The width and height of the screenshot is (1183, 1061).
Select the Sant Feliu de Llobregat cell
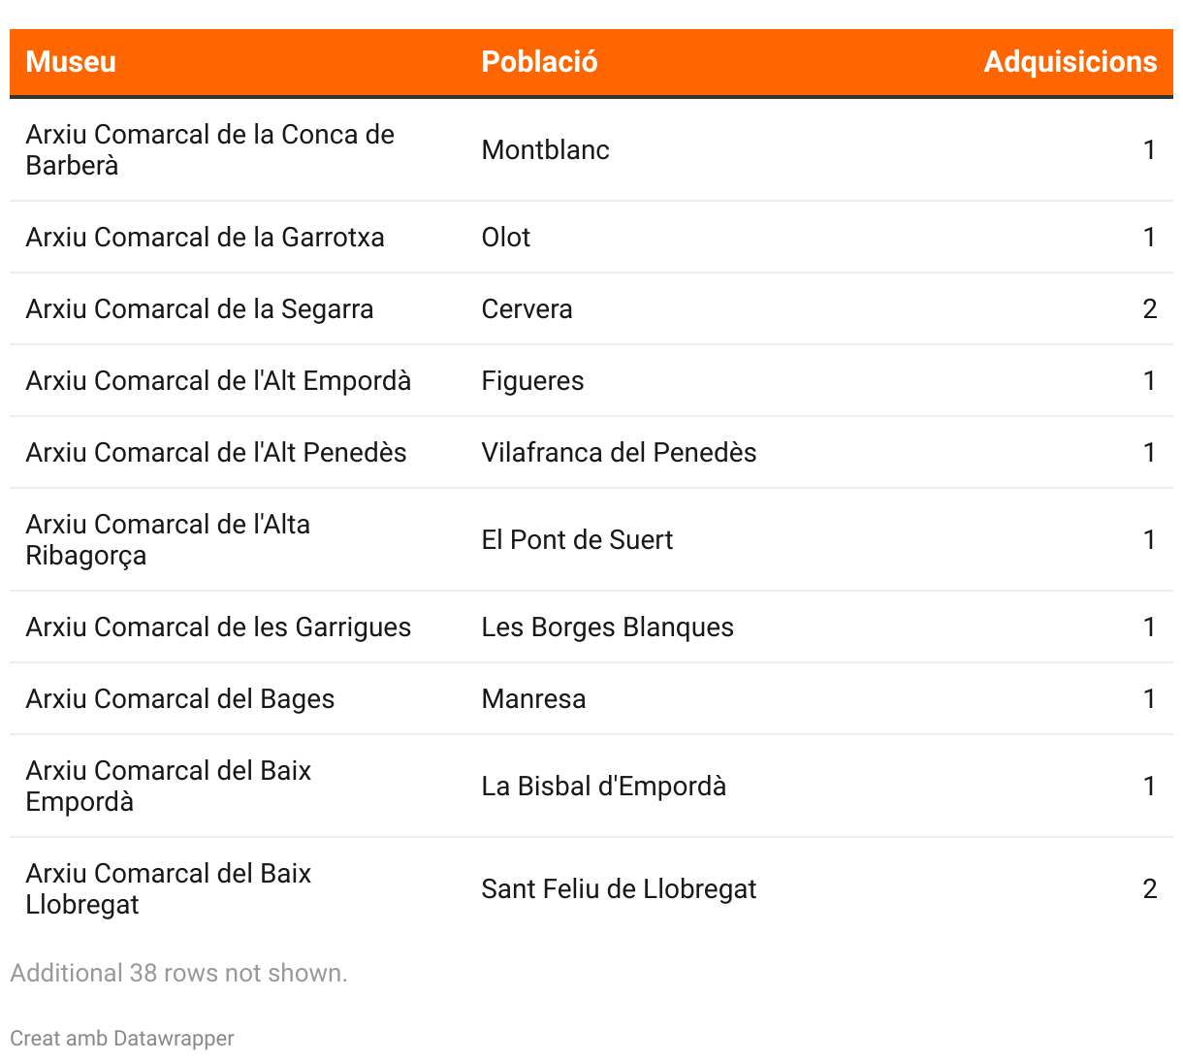click(620, 889)
